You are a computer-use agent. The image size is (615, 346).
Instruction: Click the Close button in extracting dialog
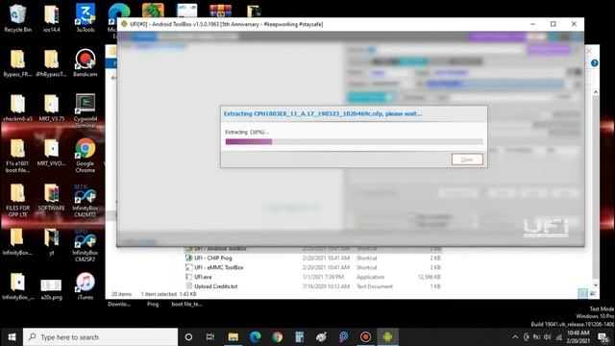pyautogui.click(x=467, y=160)
